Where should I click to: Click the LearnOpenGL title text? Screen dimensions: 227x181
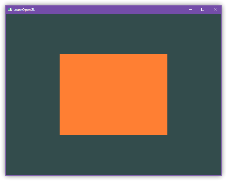(x=24, y=10)
